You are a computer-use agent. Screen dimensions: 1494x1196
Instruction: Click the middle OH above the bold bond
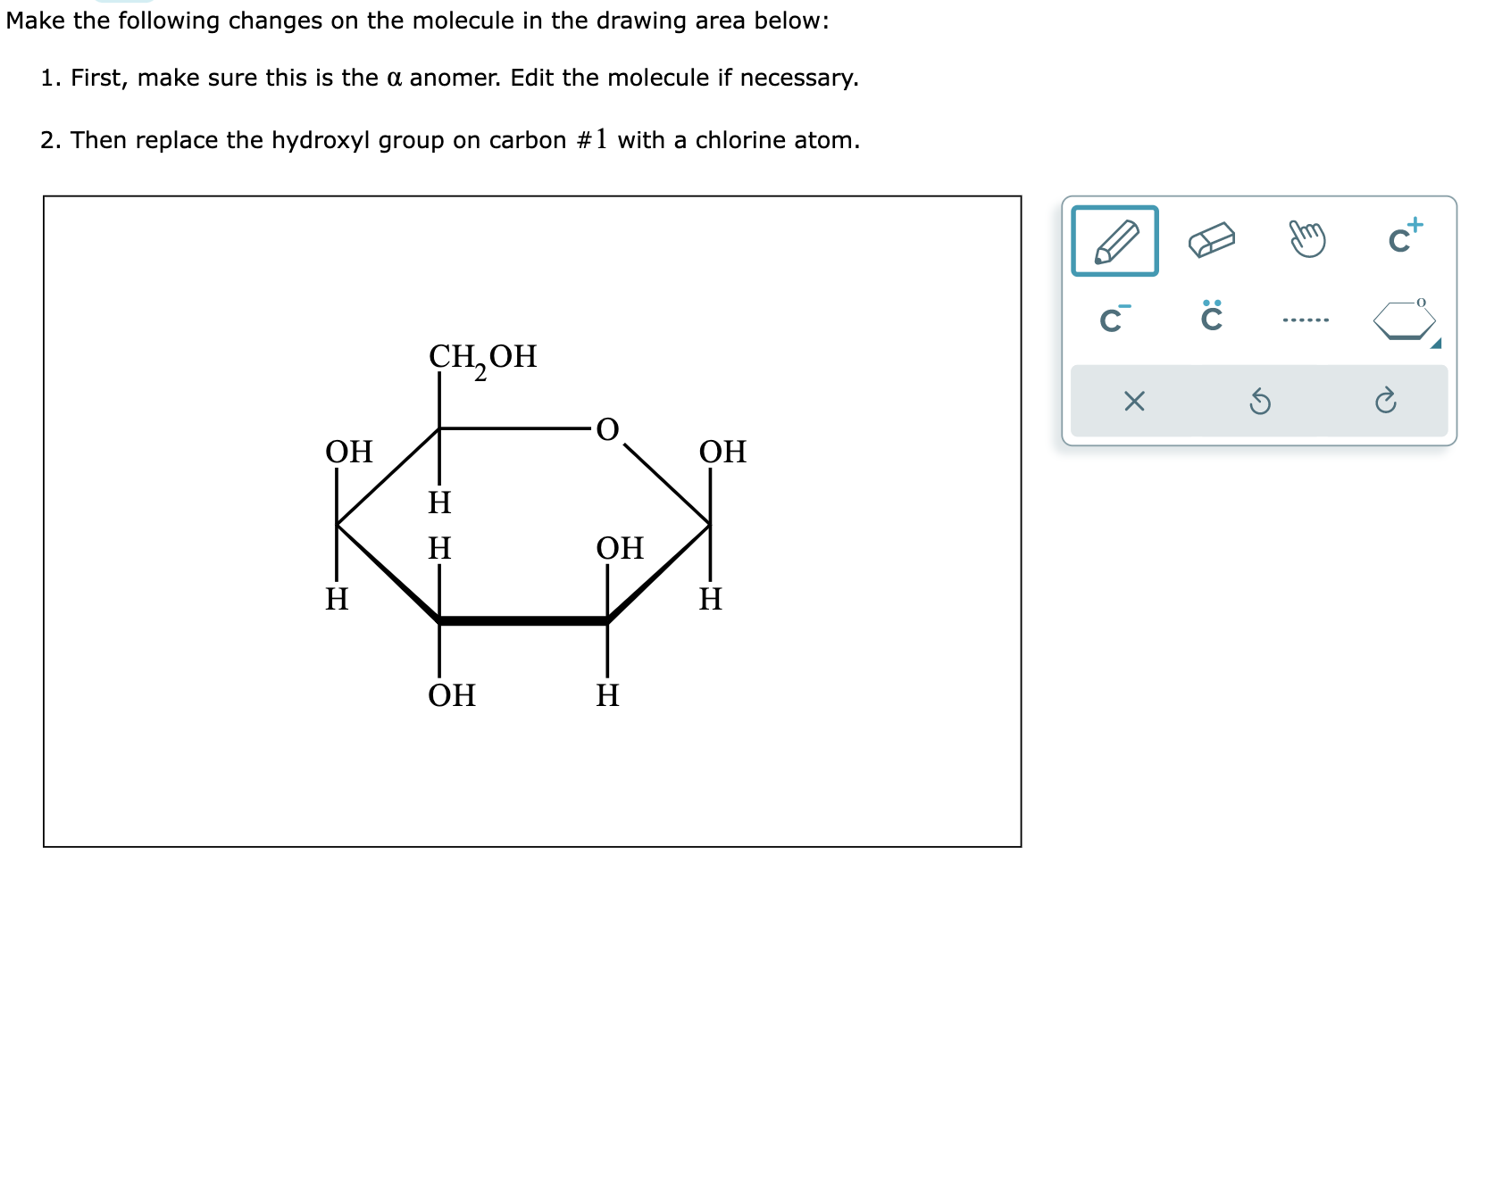point(621,549)
